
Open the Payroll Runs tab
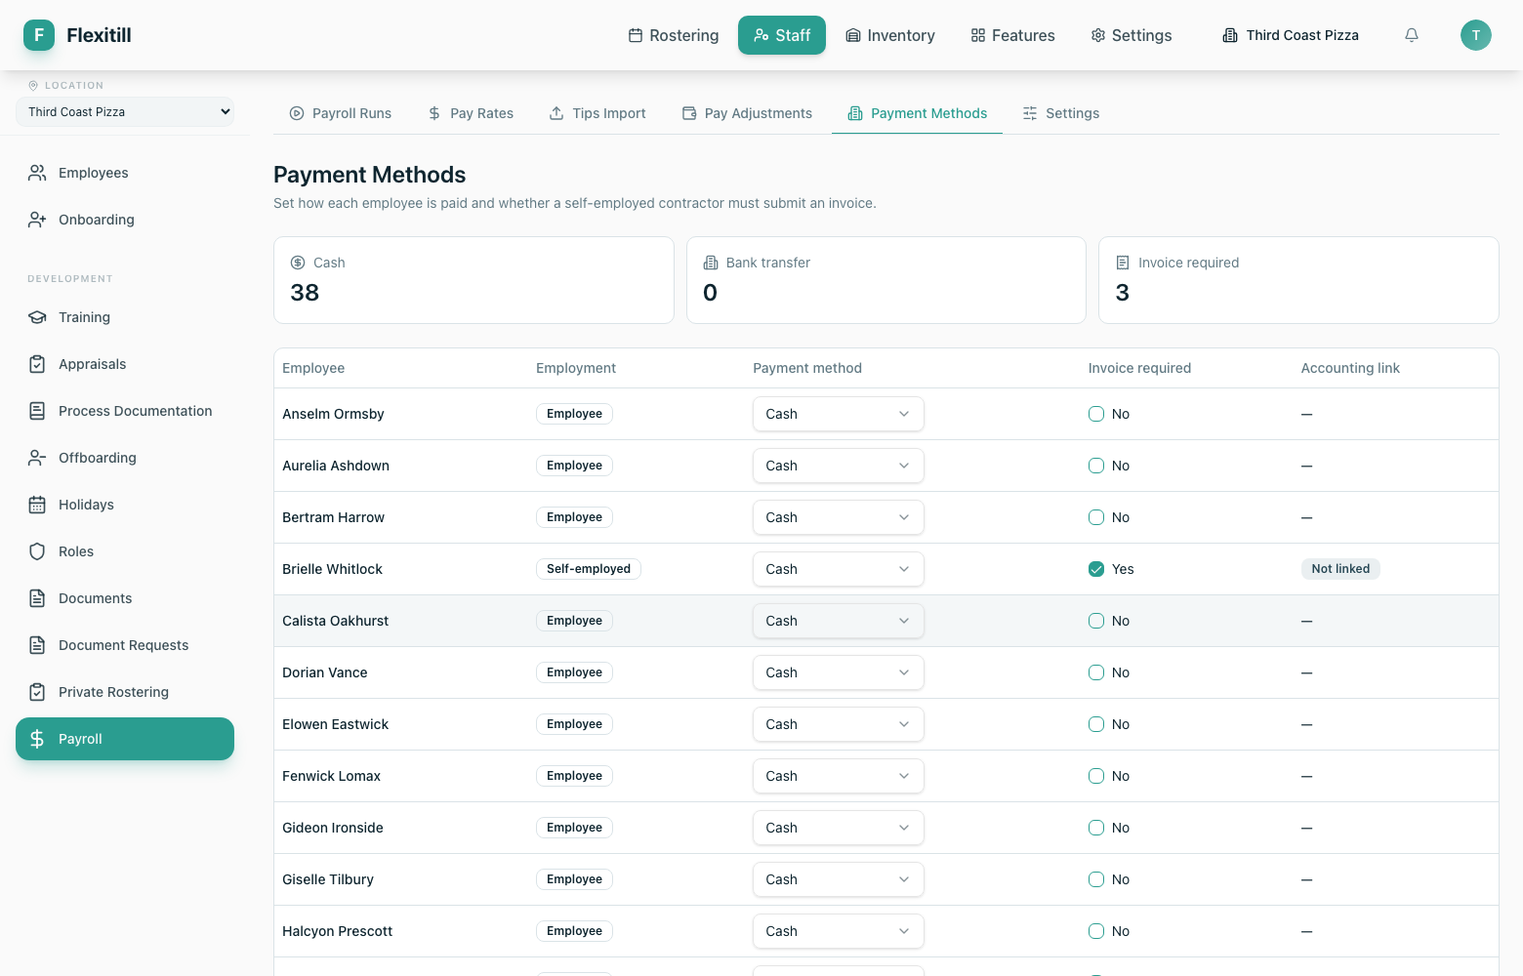tap(340, 113)
